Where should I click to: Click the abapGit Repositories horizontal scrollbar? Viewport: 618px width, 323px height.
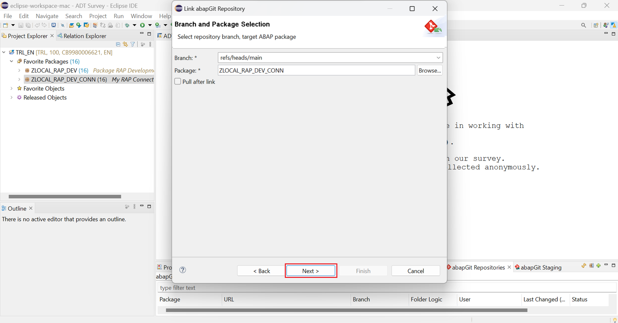click(x=346, y=310)
